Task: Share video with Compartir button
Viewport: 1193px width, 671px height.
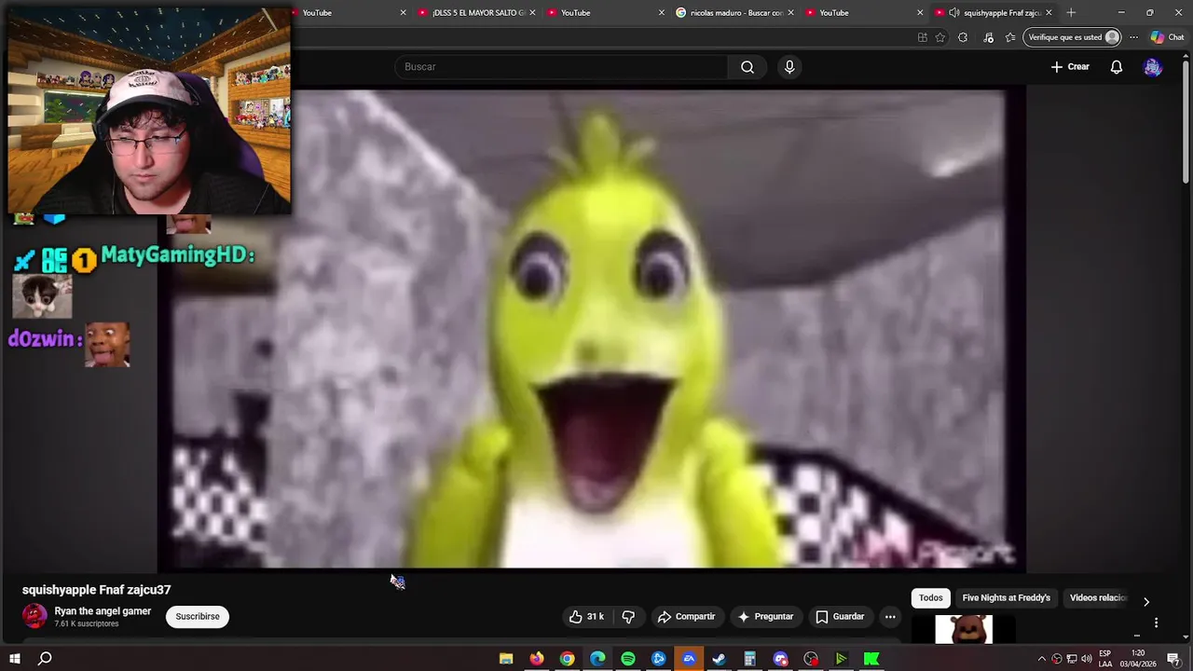Action: 687,616
